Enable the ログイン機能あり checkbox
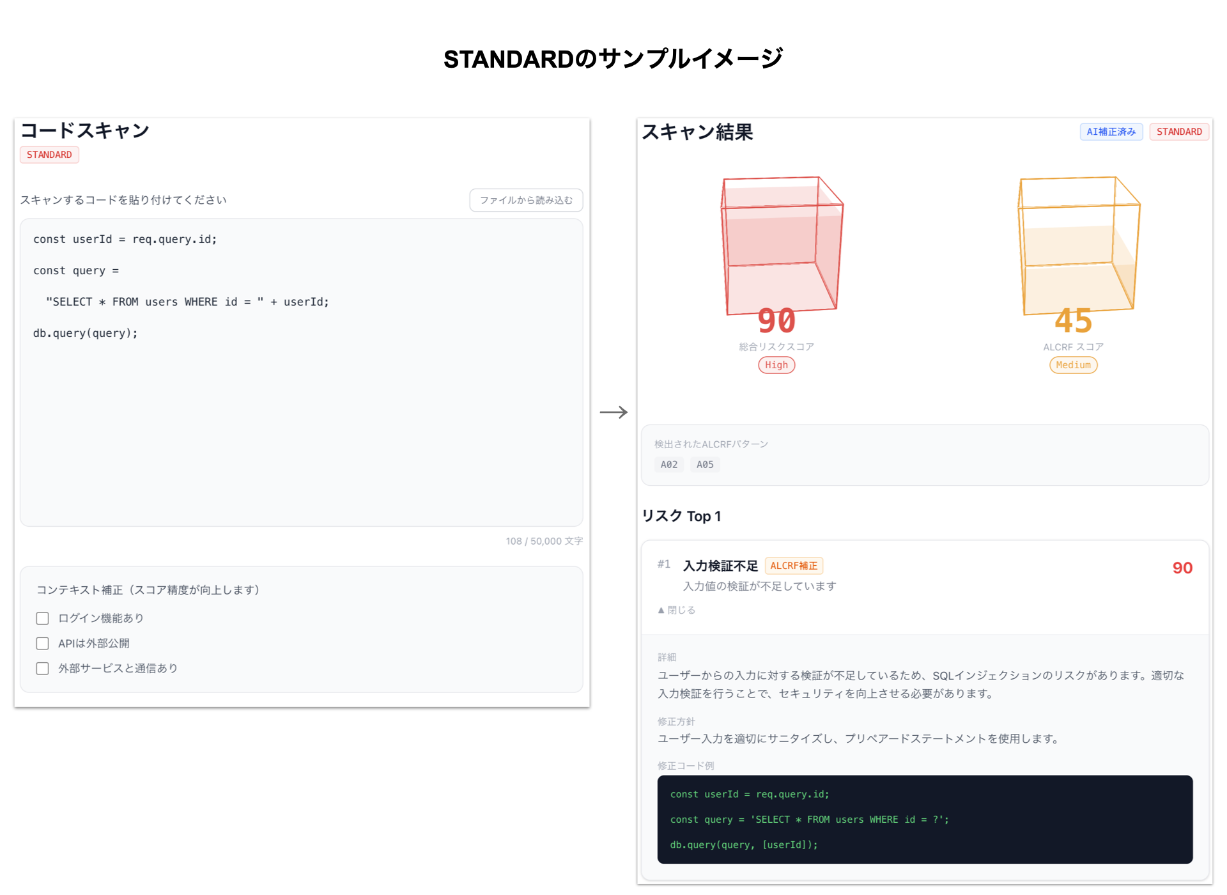The width and height of the screenshot is (1227, 895). coord(43,618)
